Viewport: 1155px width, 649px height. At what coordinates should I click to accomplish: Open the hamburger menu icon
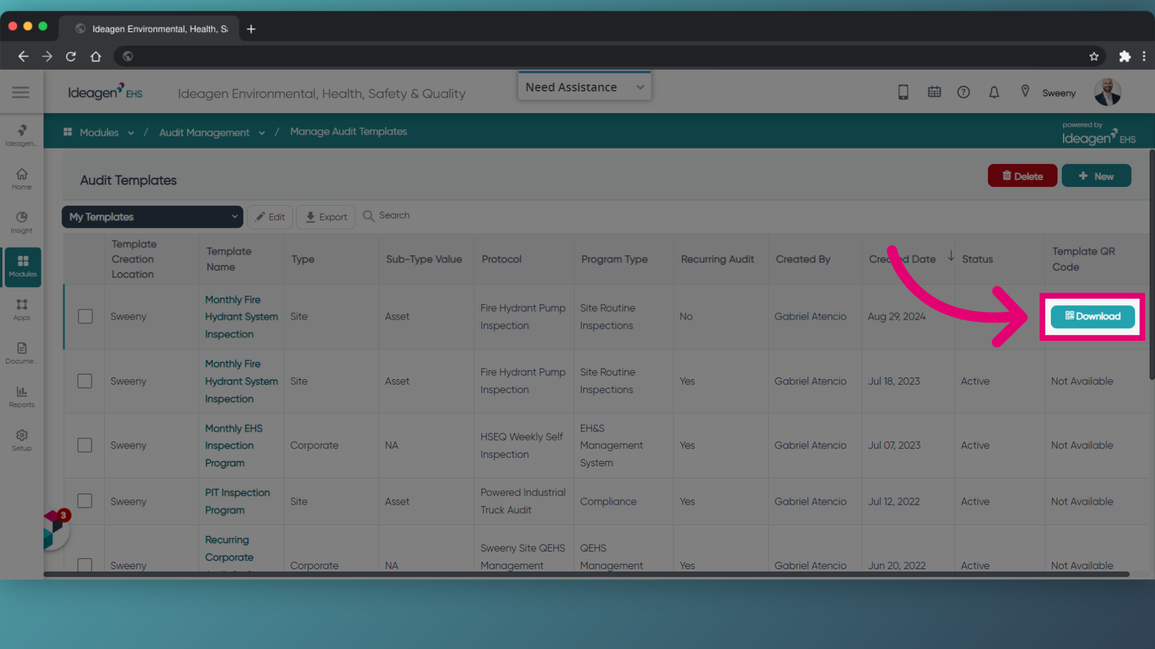pos(20,92)
